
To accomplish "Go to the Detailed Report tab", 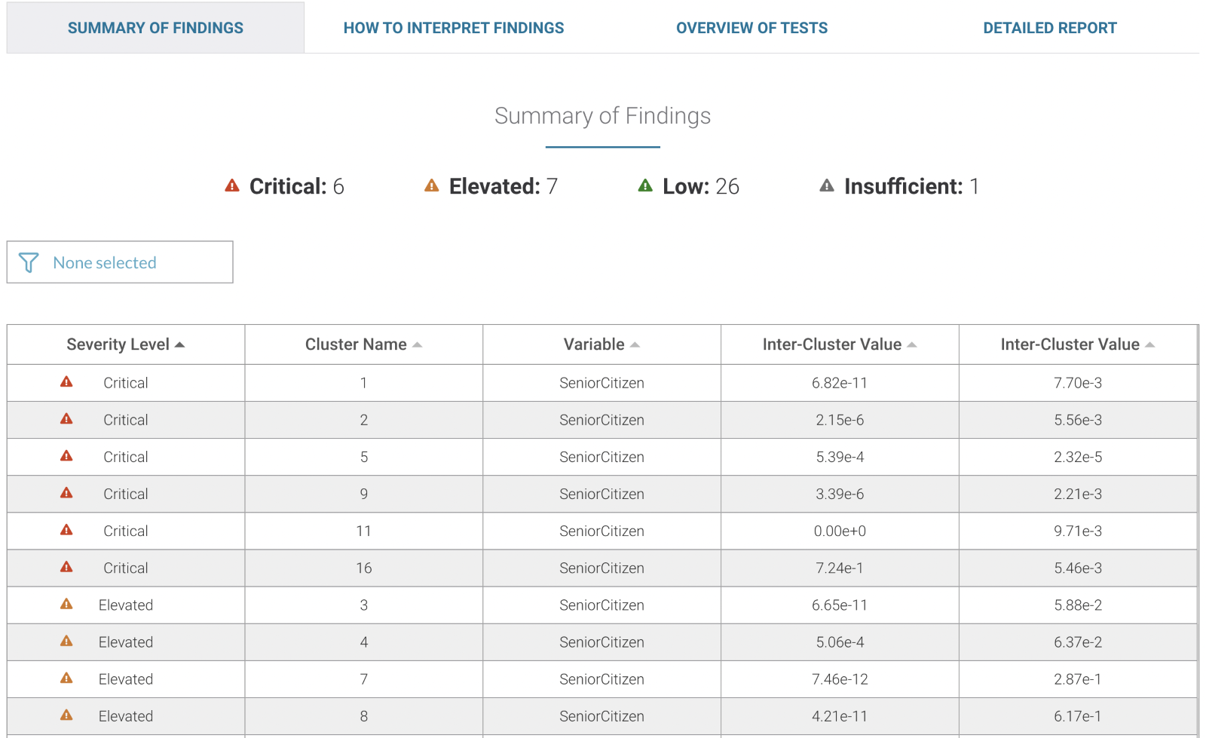I will 1049,28.
